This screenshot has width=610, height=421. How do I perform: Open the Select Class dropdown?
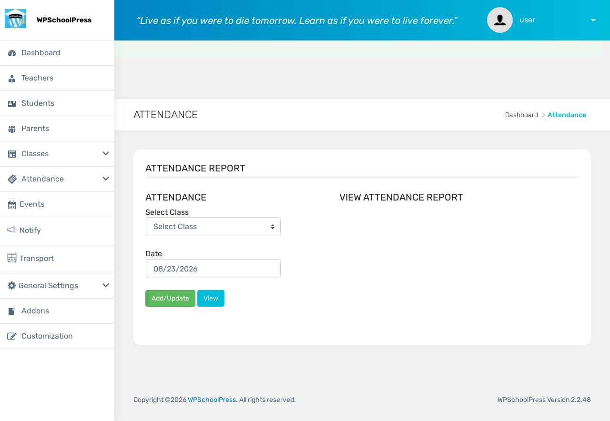click(x=213, y=227)
